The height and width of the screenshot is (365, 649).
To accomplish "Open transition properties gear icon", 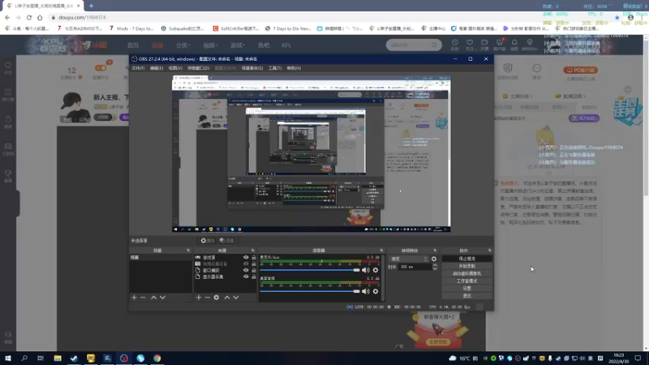I will [434, 259].
